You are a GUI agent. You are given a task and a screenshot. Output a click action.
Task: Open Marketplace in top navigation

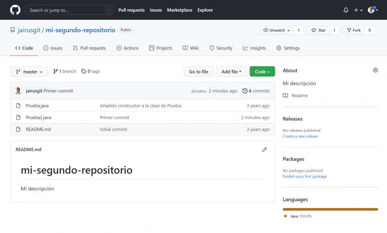coord(180,10)
